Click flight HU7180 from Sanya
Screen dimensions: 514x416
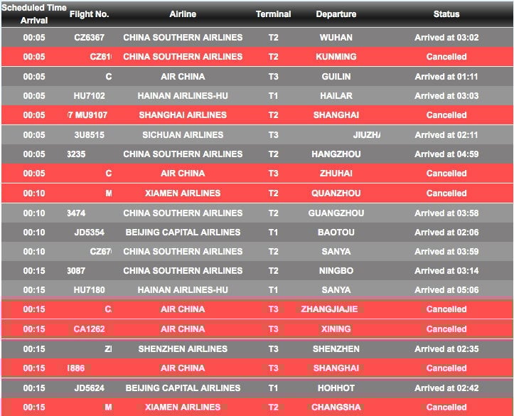point(257,290)
